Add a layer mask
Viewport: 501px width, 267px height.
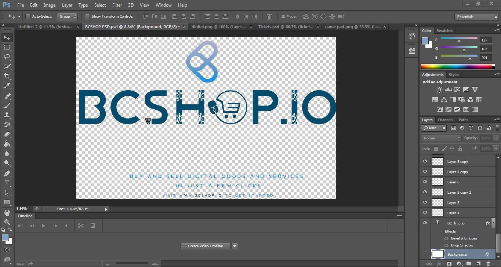pos(449,263)
